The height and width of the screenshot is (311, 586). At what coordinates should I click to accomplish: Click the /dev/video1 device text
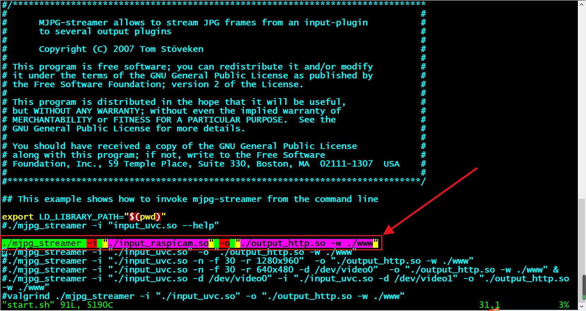[x=423, y=279]
